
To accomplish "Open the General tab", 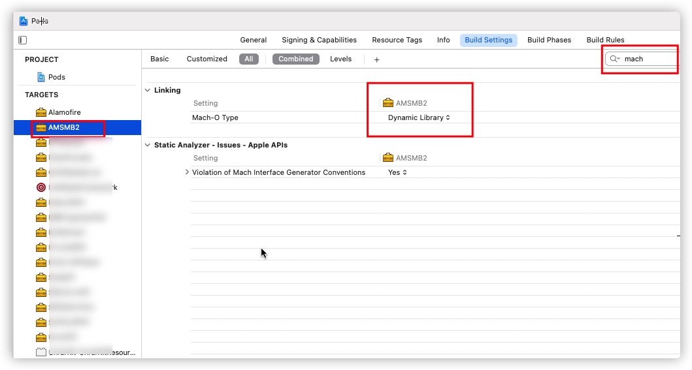I will point(254,40).
